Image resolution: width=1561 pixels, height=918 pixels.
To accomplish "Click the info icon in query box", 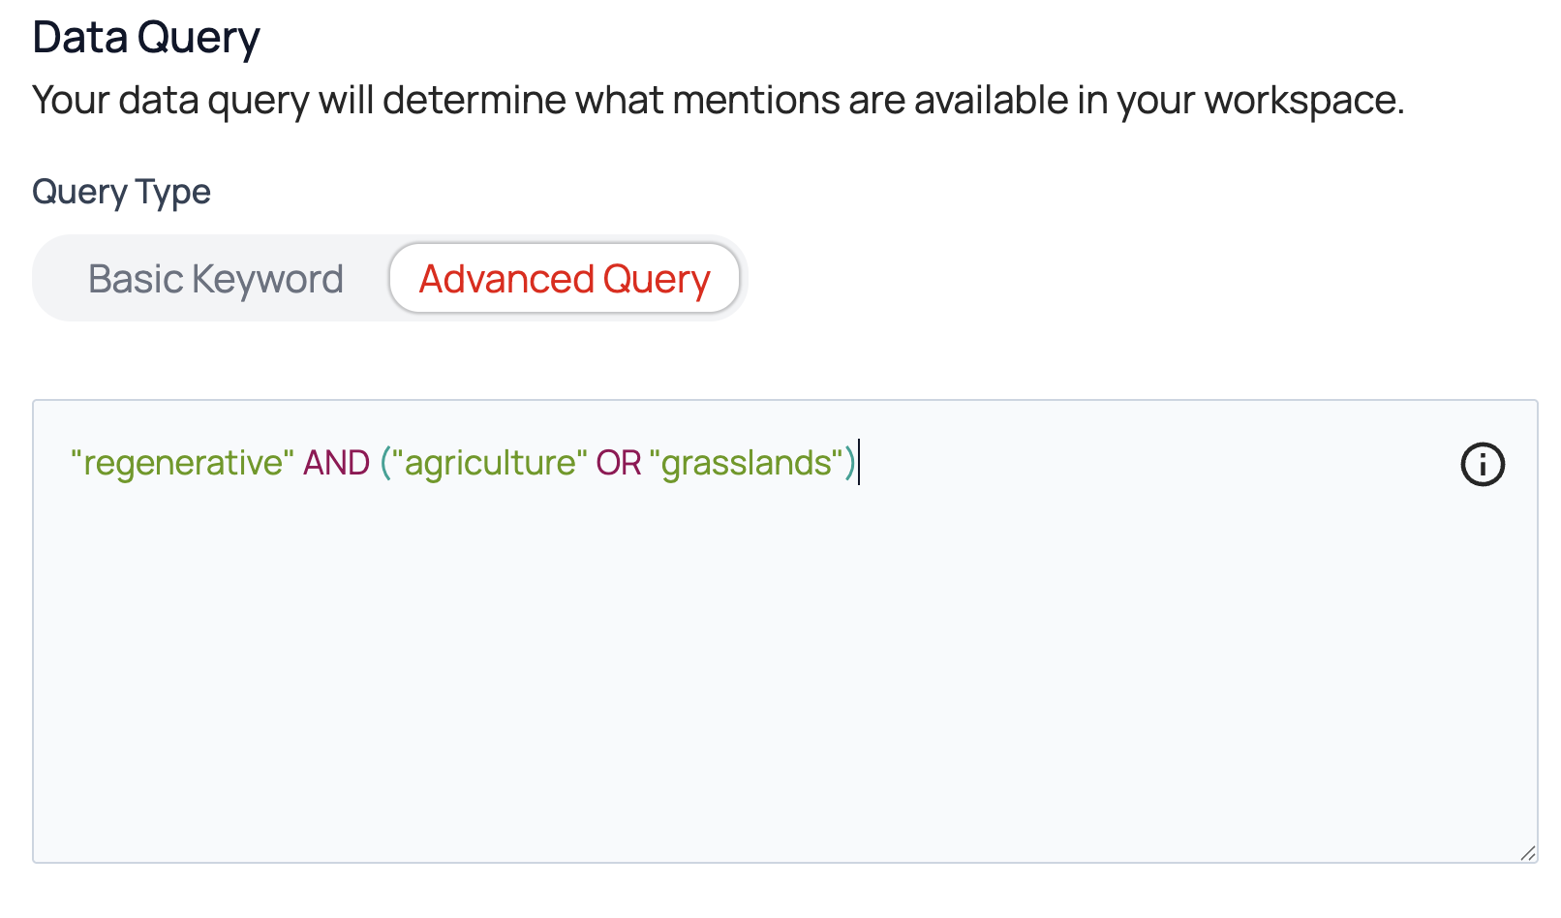I will coord(1482,464).
